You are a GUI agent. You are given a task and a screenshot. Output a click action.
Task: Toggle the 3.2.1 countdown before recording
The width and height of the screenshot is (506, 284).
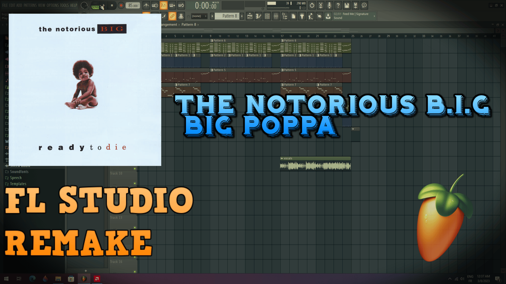(x=164, y=5)
